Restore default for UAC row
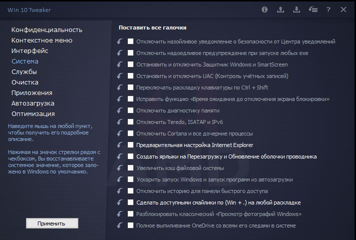Screen dimensions: 356x240 tap(120, 76)
